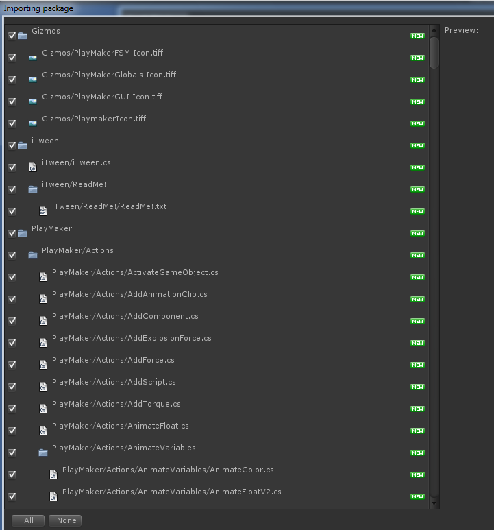
Task: Click the iTween.cs script file icon
Action: [33, 167]
